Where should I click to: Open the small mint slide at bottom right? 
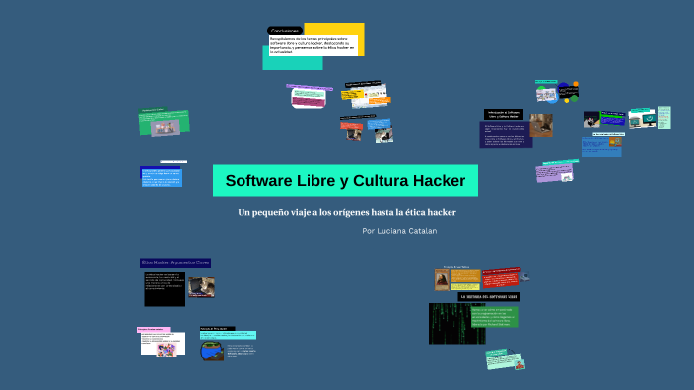(505, 359)
